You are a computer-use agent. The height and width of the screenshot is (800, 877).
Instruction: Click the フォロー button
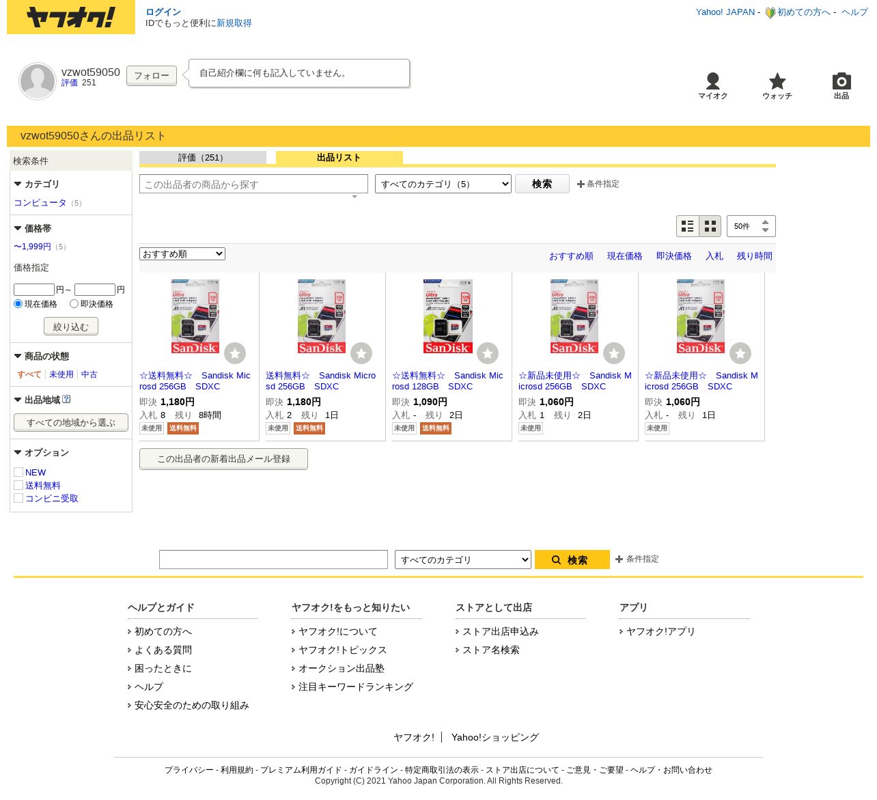point(152,76)
